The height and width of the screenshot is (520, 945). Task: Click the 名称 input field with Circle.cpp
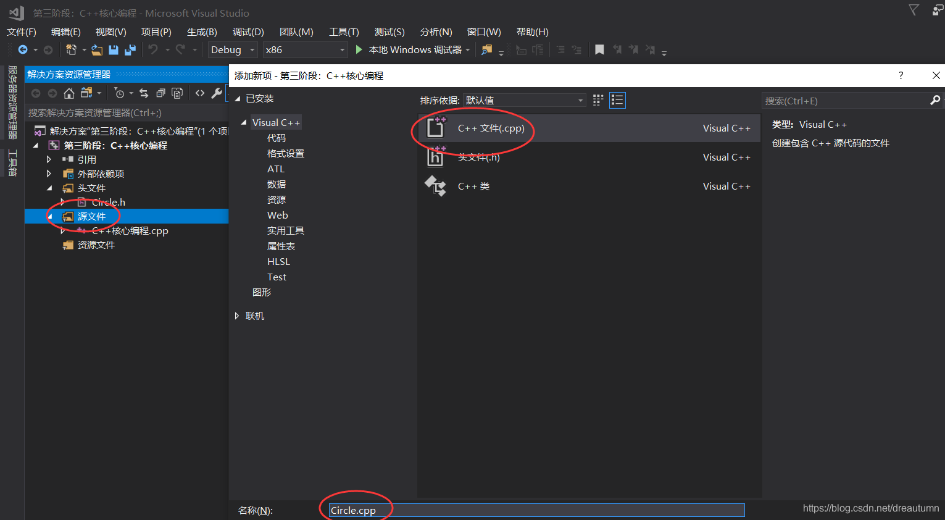[536, 510]
